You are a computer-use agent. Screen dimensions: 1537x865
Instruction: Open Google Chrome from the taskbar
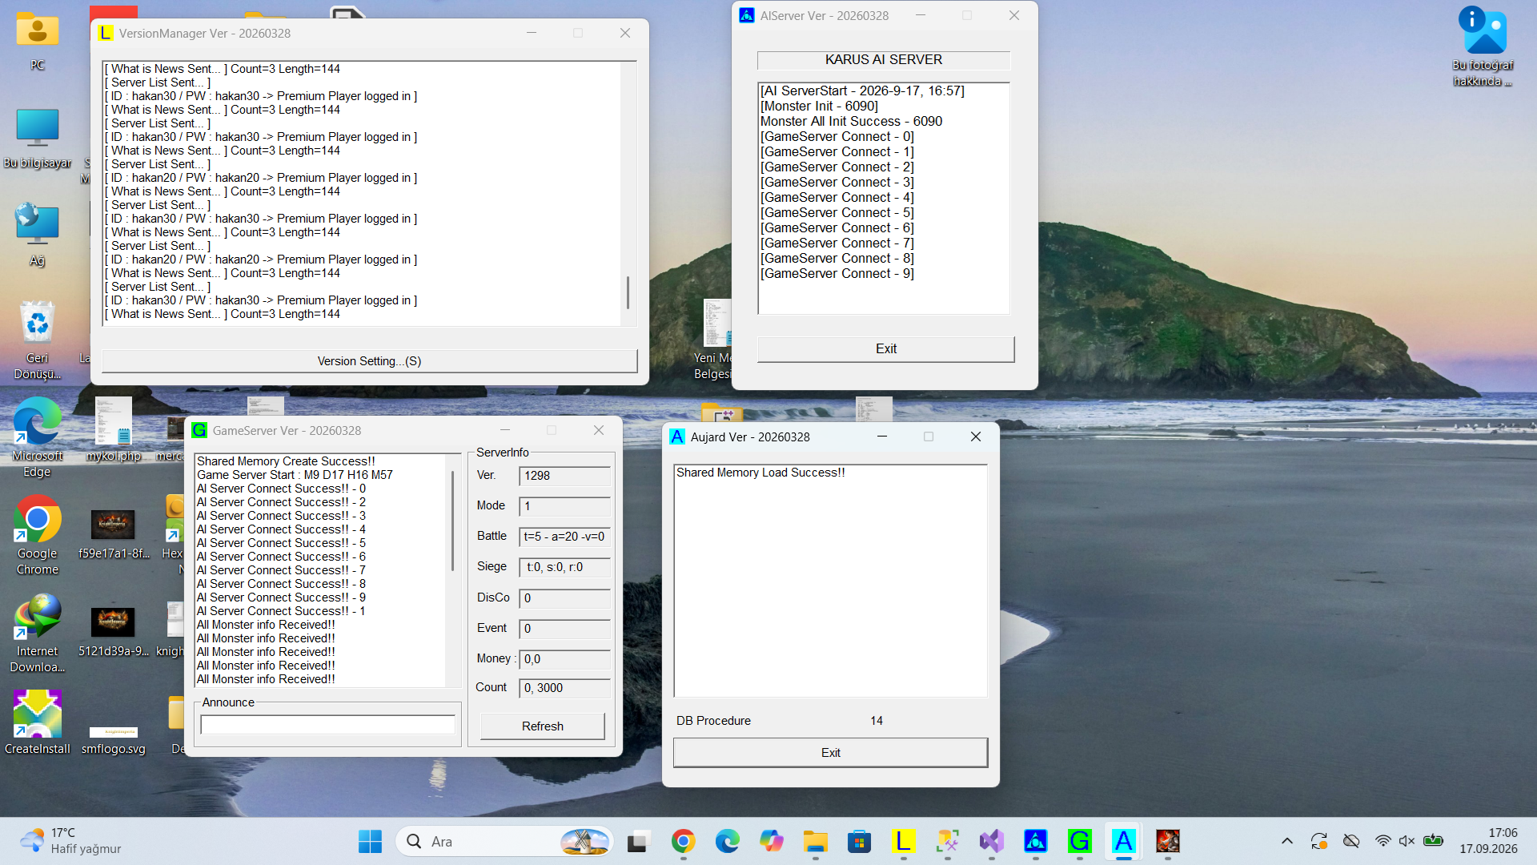pyautogui.click(x=683, y=841)
